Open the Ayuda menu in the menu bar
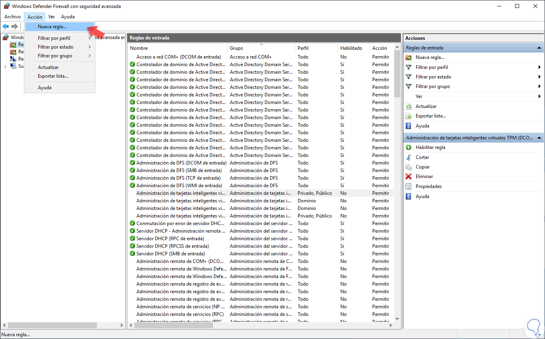Screen dimensions: 545x339 [x=68, y=17]
